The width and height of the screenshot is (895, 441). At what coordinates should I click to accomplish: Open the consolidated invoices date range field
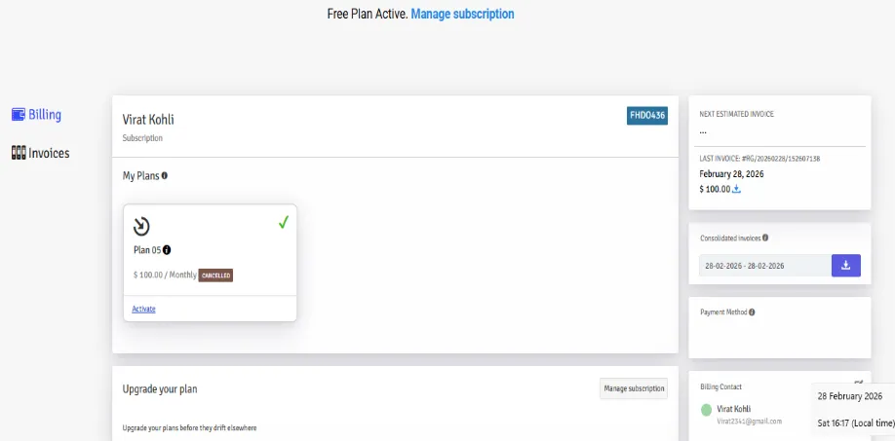tap(765, 266)
